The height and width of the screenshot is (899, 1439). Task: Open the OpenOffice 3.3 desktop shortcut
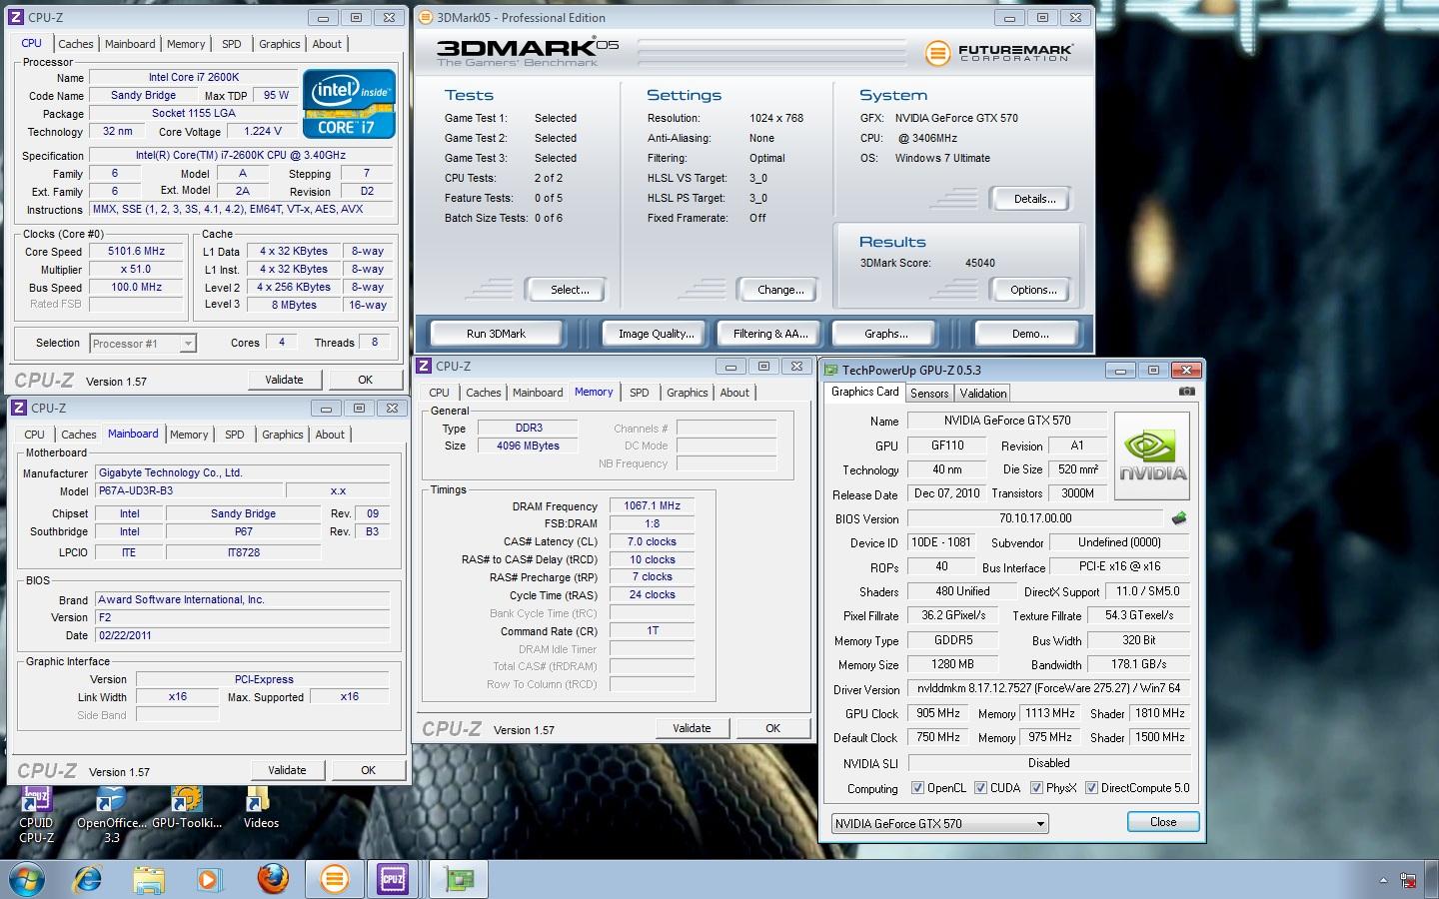click(x=111, y=814)
